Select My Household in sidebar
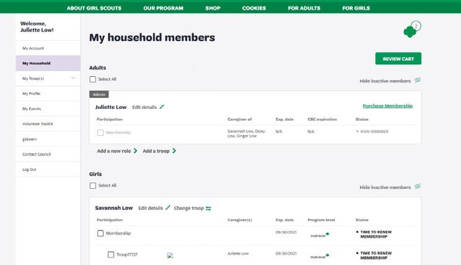Viewport: 461px width, 265px height. 48,63
